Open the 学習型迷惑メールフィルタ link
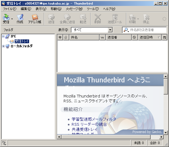The height and width of the screenshot is (147, 169). (94, 119)
